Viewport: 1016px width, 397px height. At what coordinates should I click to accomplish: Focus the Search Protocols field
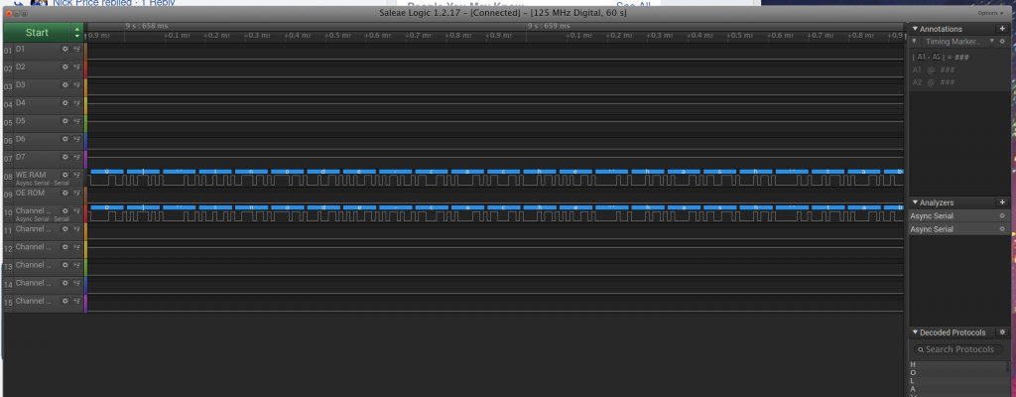pos(958,349)
